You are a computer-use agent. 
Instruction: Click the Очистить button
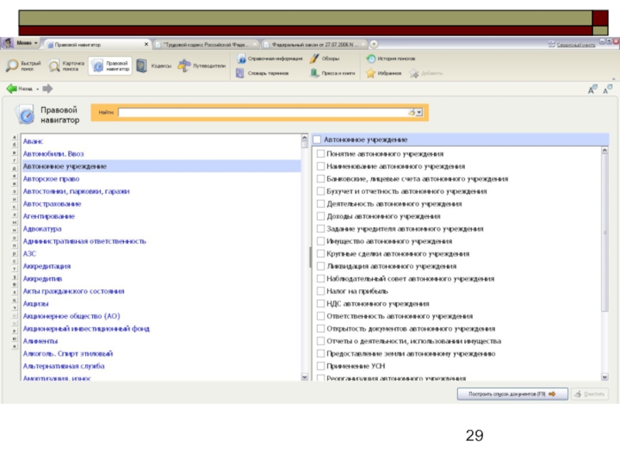click(x=590, y=394)
